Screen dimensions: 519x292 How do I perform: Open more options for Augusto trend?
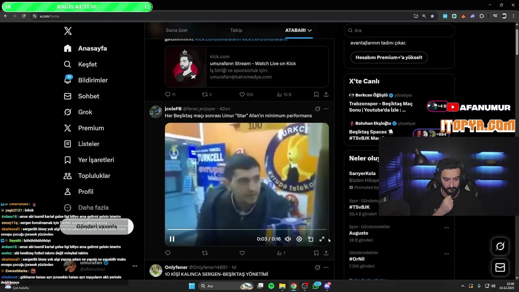pyautogui.click(x=446, y=228)
